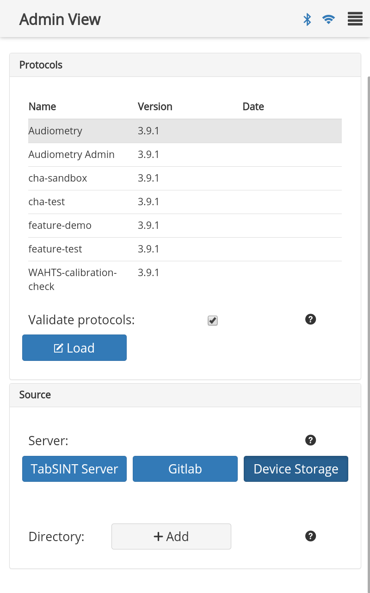Image resolution: width=370 pixels, height=593 pixels.
Task: Choose the feature-test protocol
Action: 185,249
